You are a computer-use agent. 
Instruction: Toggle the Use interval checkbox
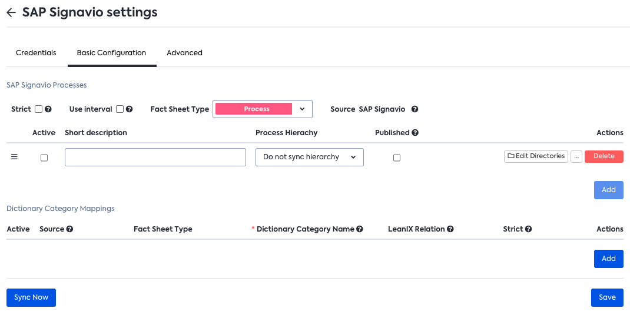[x=120, y=109]
